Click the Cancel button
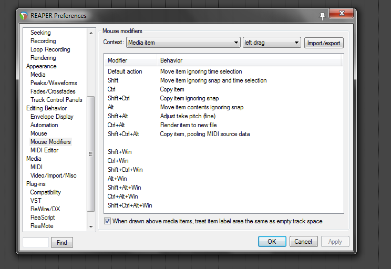Image resolution: width=391 pixels, height=269 pixels. coord(303,242)
